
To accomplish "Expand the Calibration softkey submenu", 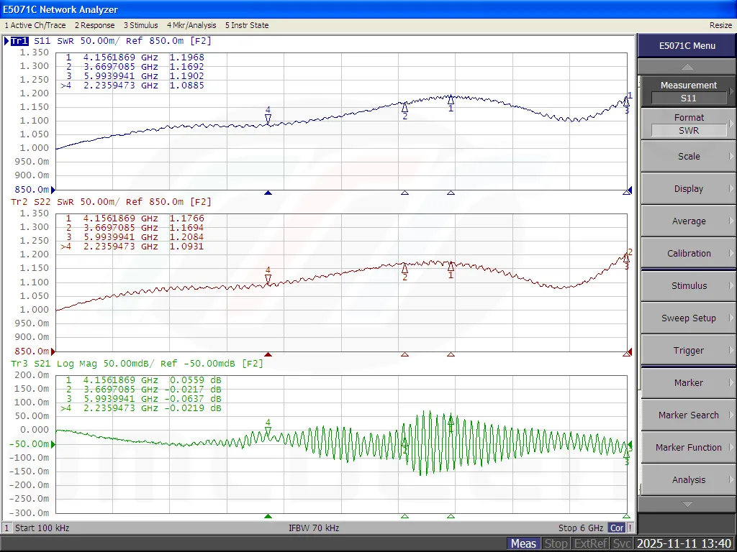I will 688,253.
